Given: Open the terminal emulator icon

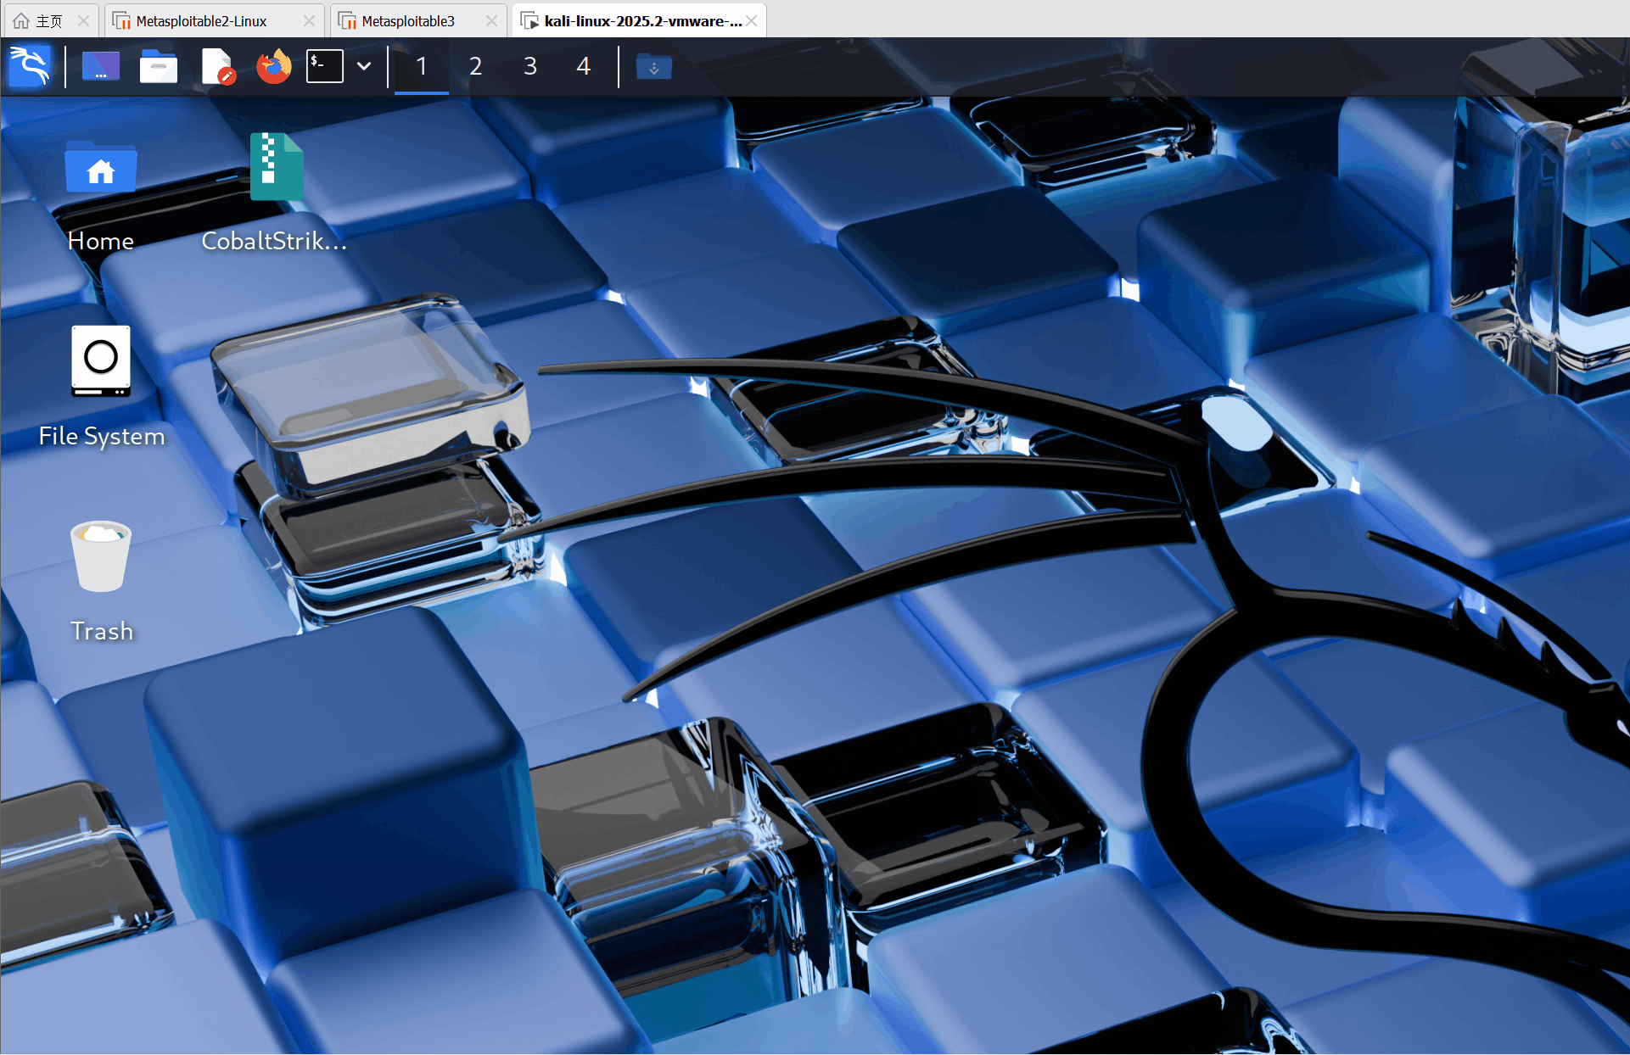Looking at the screenshot, I should [325, 66].
